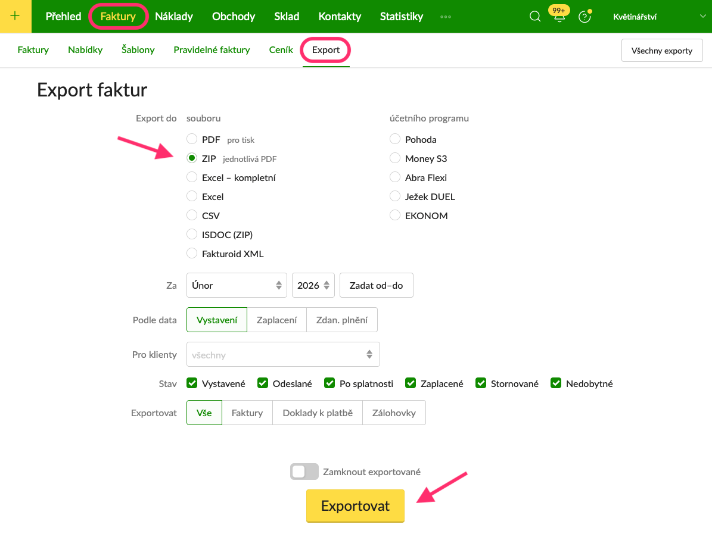Viewport: 712px width, 540px height.
Task: Open Všechny exporty list
Action: click(662, 51)
